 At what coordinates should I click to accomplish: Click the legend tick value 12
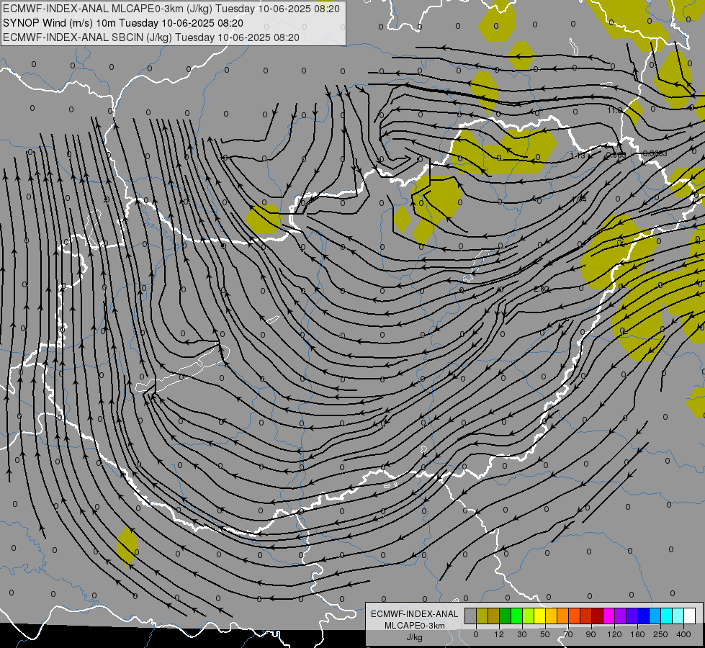[x=499, y=634]
